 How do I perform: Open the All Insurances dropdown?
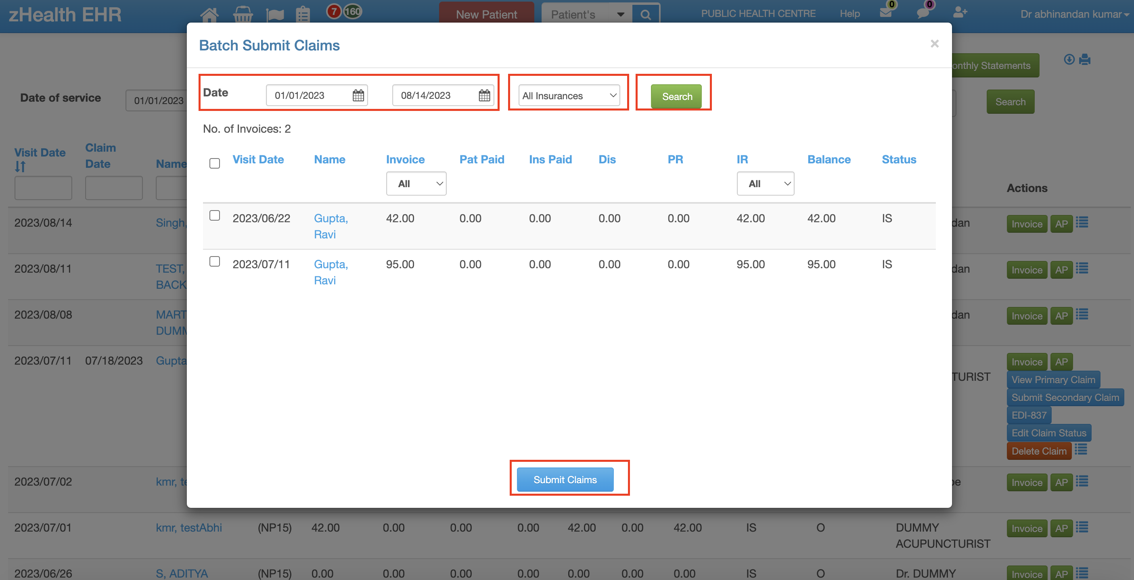(569, 96)
